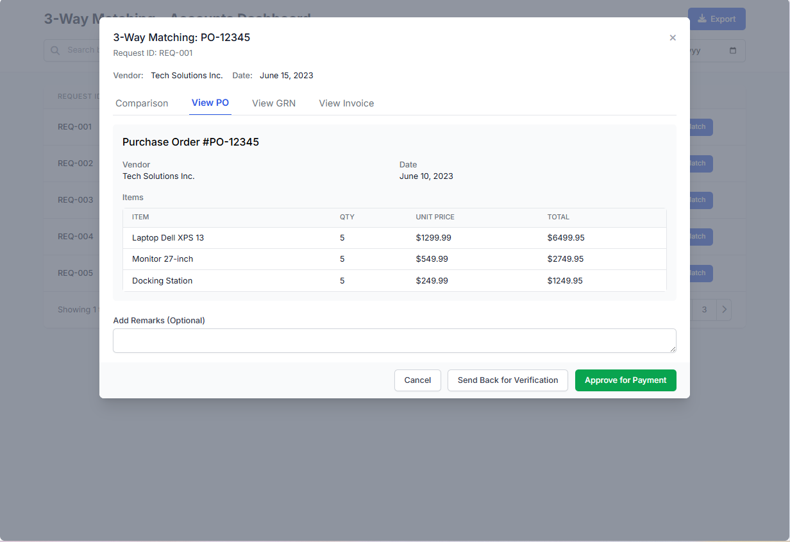Click the $1249.95 total value
This screenshot has height=542, width=790.
click(565, 281)
